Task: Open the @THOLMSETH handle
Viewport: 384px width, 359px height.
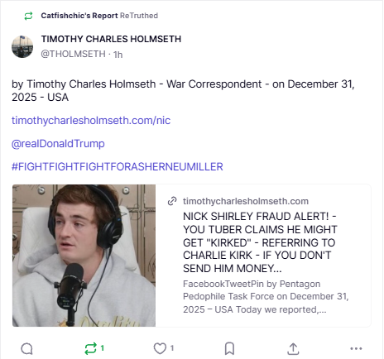Action: point(73,54)
